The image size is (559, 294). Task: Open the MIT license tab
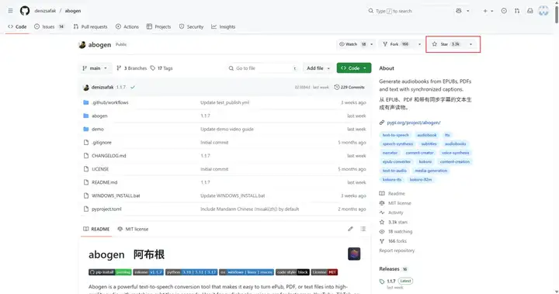click(133, 229)
